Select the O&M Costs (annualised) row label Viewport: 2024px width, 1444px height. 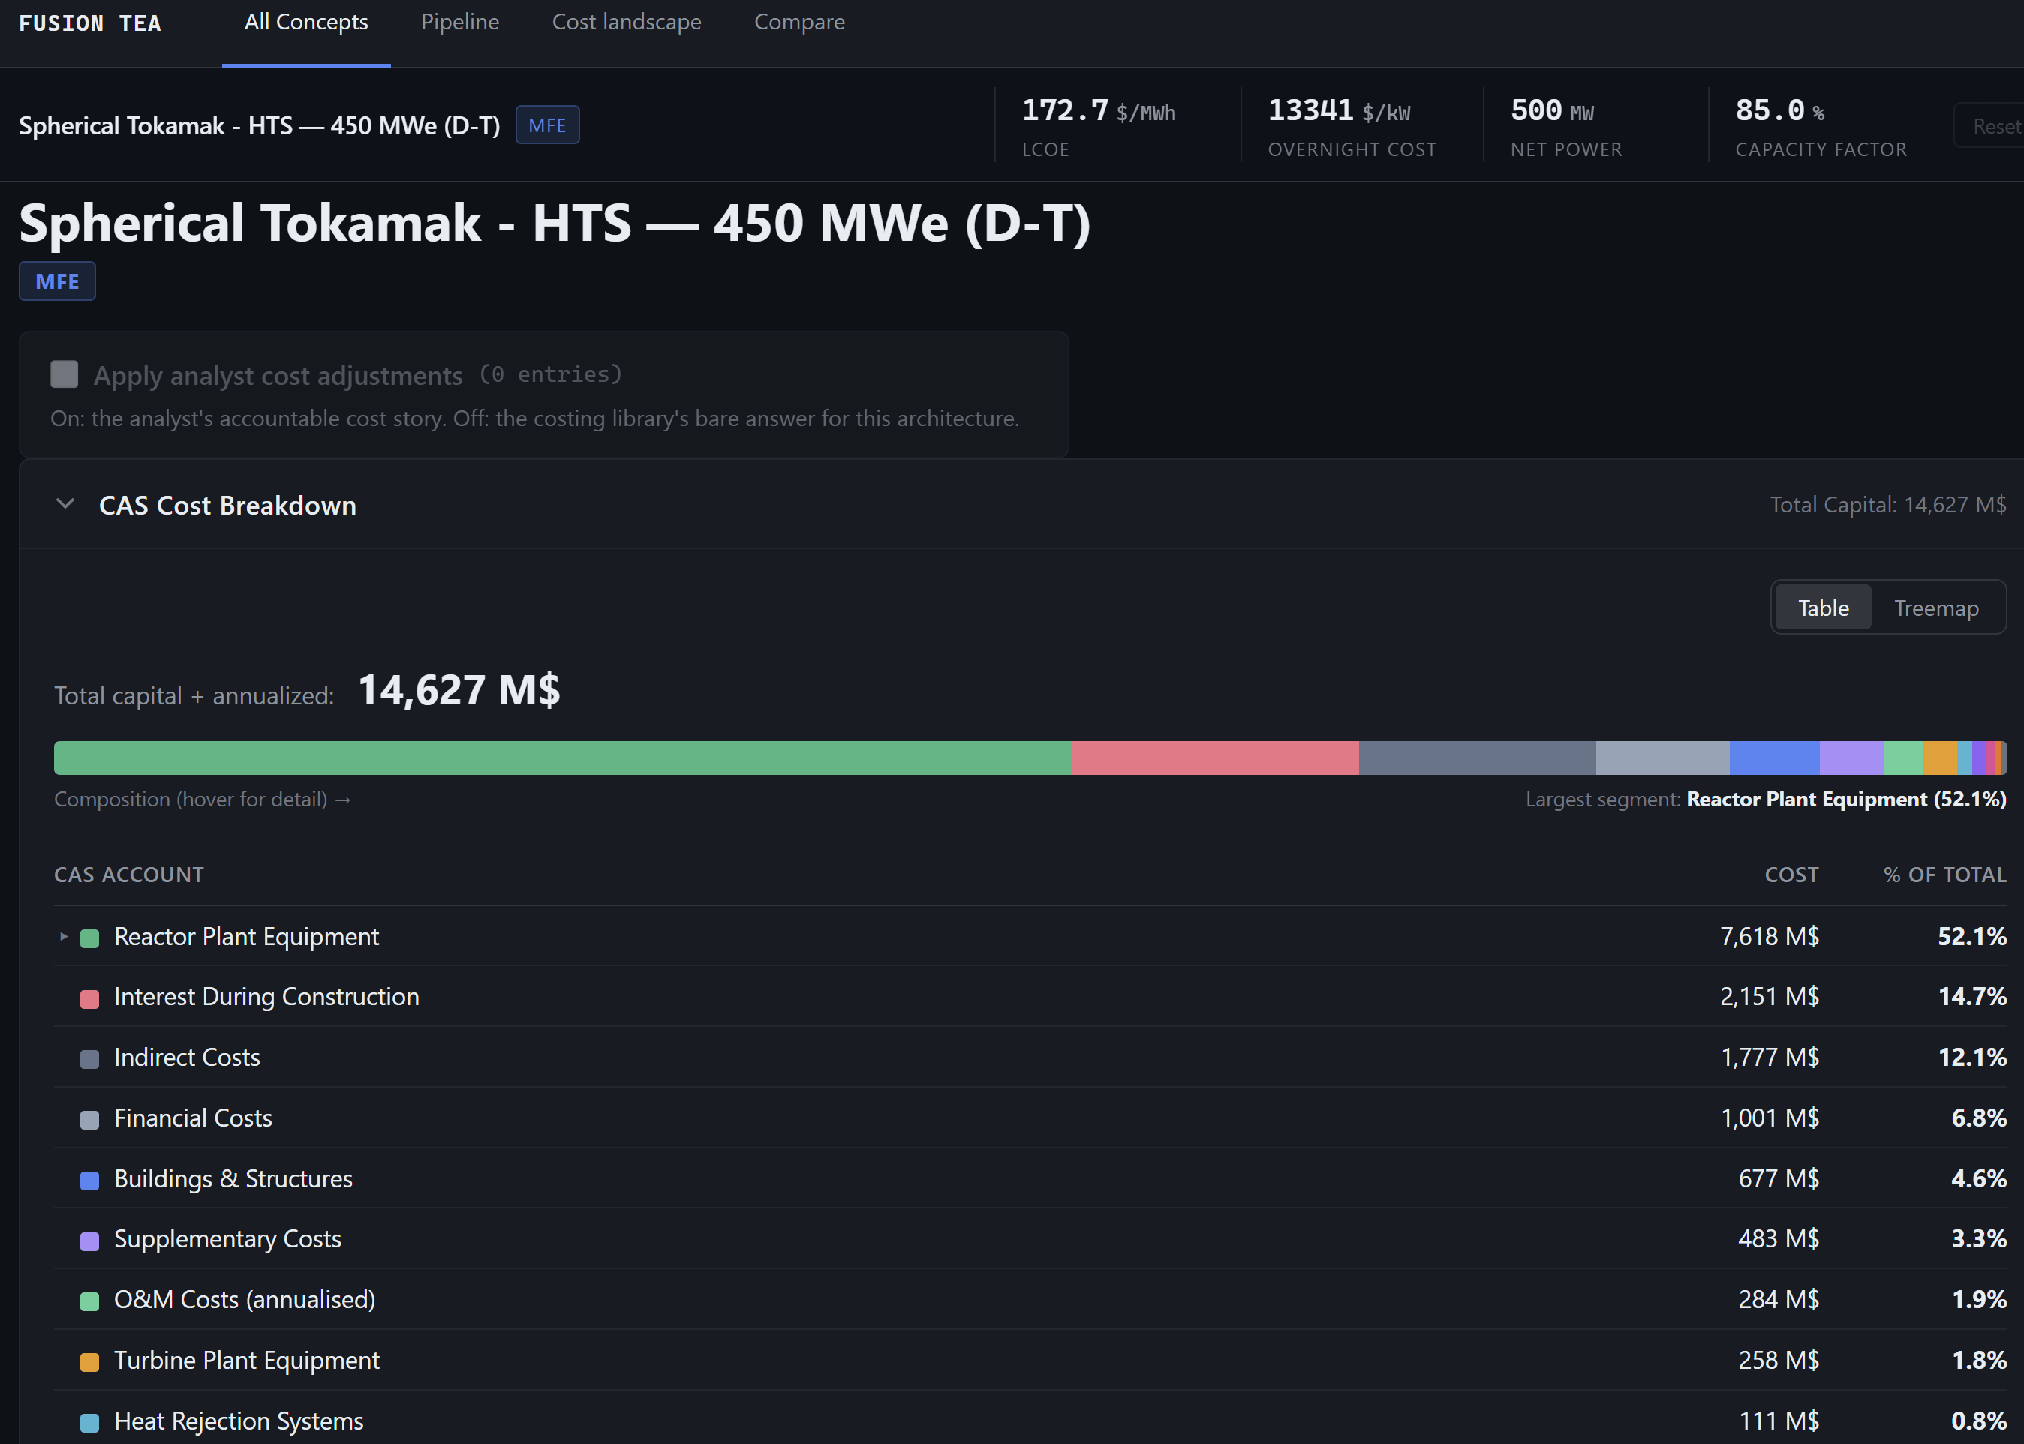point(245,1299)
